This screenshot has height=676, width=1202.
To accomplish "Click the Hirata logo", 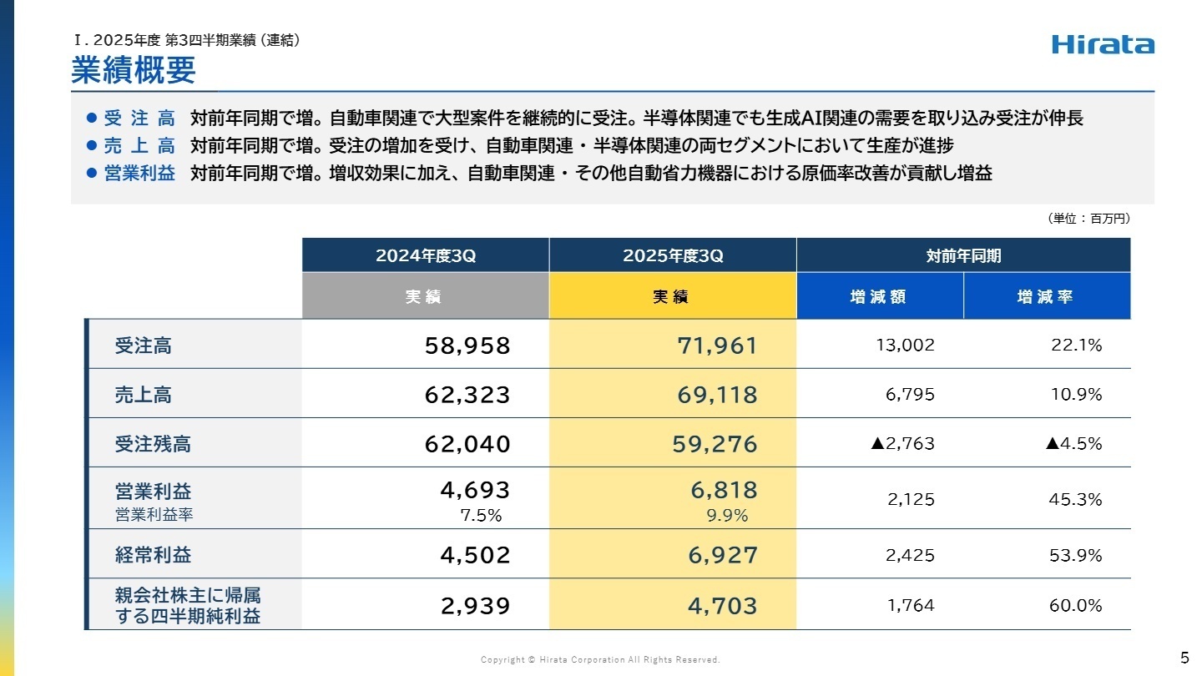I will 1104,45.
